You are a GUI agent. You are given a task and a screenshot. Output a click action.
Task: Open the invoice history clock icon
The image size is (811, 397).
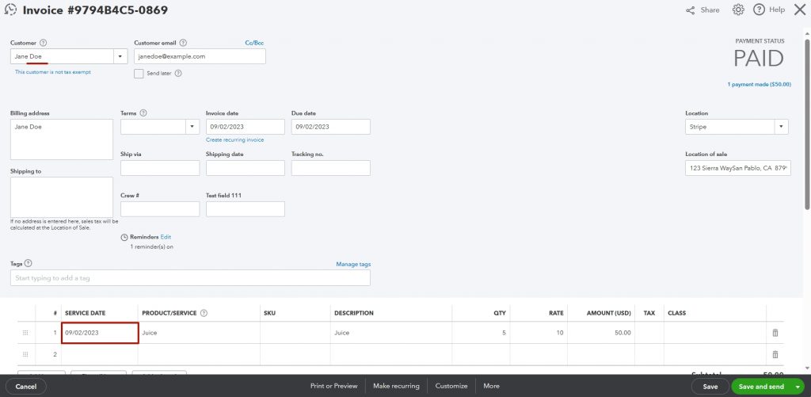point(10,10)
